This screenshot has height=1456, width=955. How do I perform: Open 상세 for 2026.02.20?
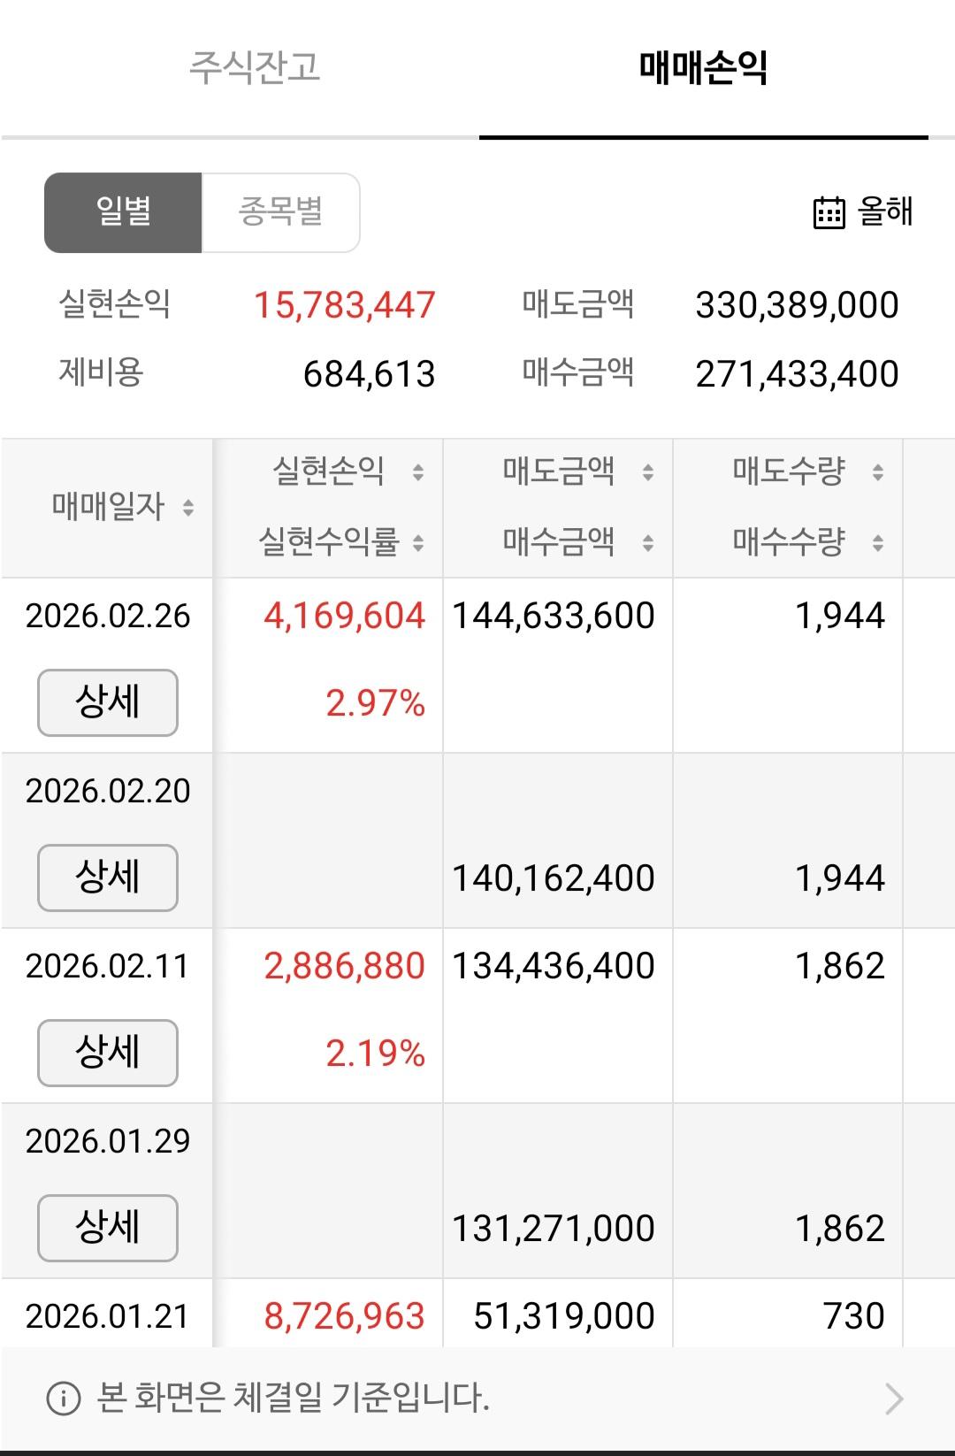[108, 877]
